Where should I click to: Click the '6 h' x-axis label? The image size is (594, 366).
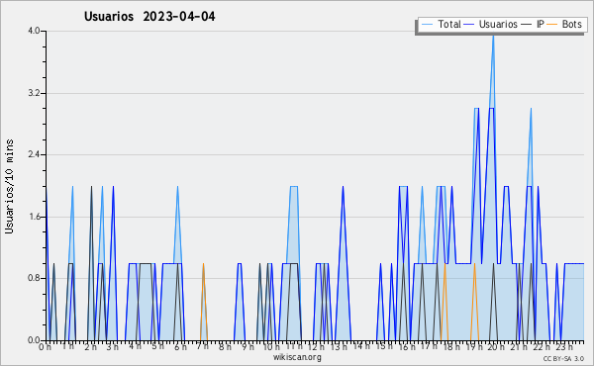[x=180, y=347]
